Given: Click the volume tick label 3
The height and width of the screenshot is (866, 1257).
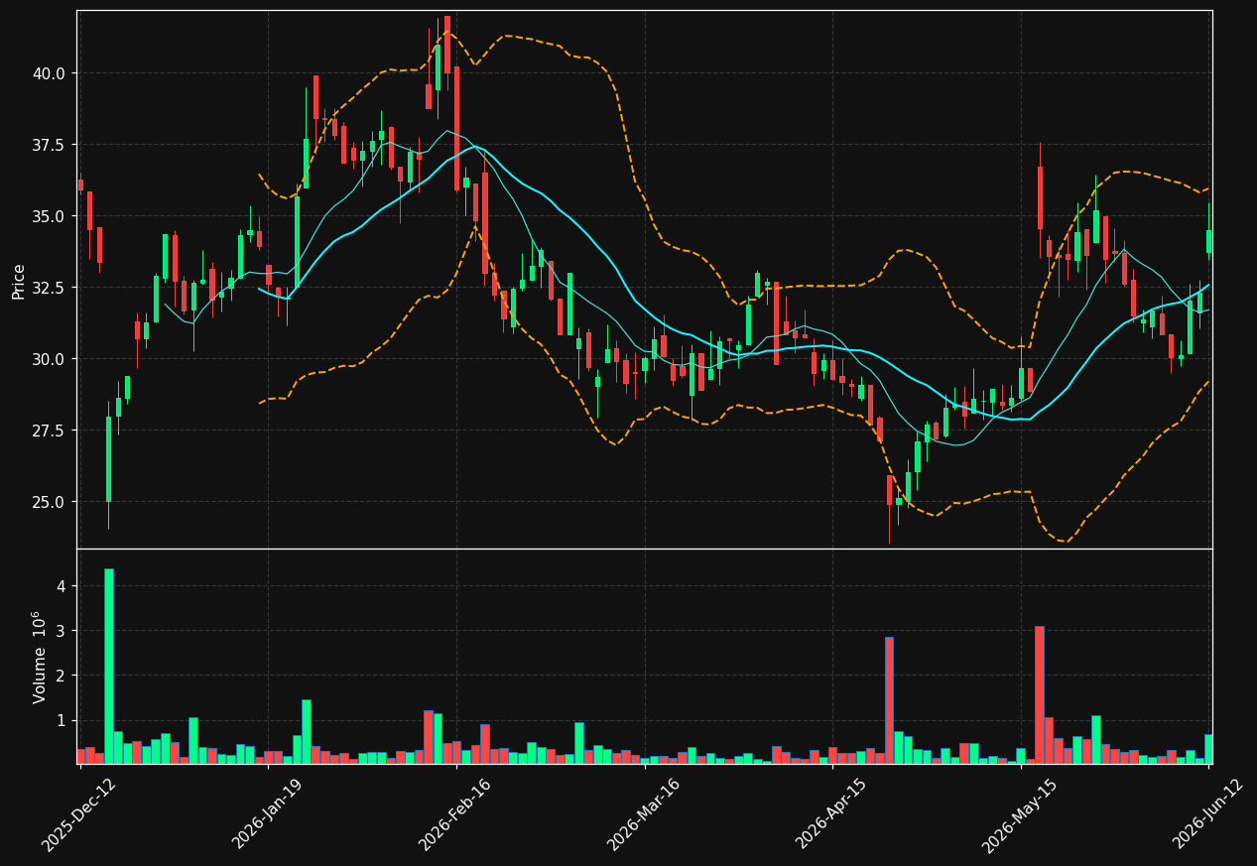Looking at the screenshot, I should tap(61, 631).
